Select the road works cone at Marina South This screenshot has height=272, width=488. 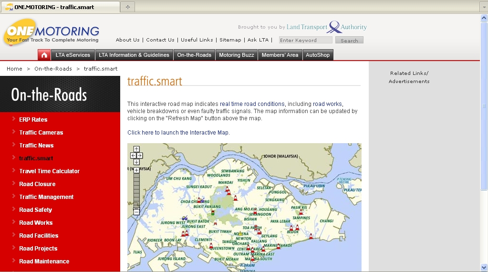coord(253,258)
